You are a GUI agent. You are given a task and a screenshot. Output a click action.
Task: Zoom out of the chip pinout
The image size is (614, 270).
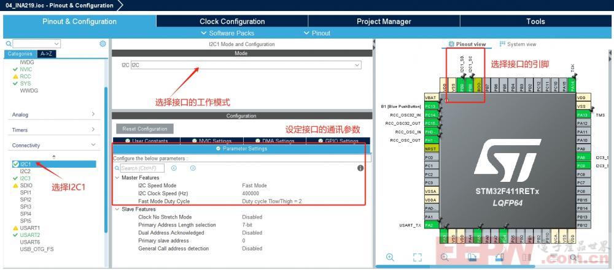click(445, 257)
